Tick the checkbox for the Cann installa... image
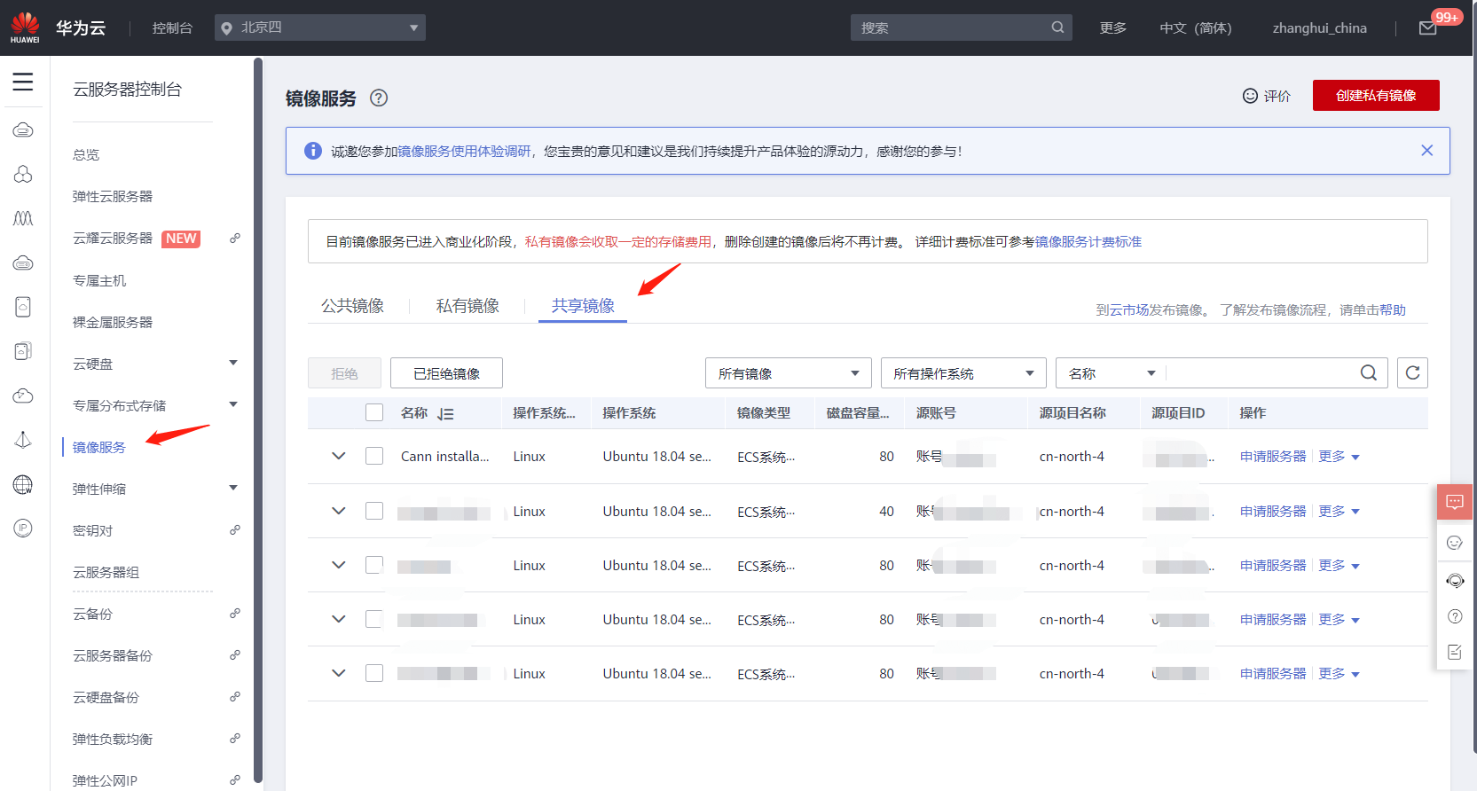Screen dimensions: 1477x791 (374, 456)
